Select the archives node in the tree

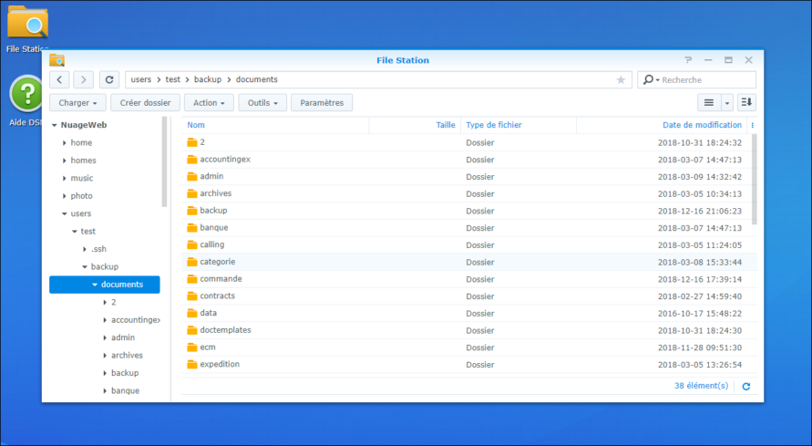(x=127, y=356)
